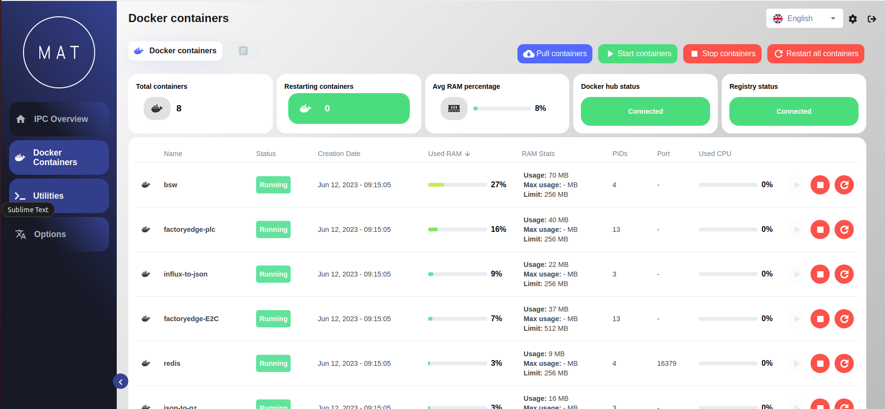This screenshot has width=885, height=409.
Task: Restart the influx-to-json container
Action: tap(844, 274)
